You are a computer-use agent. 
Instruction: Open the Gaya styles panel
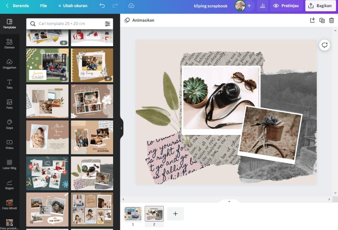point(9,124)
